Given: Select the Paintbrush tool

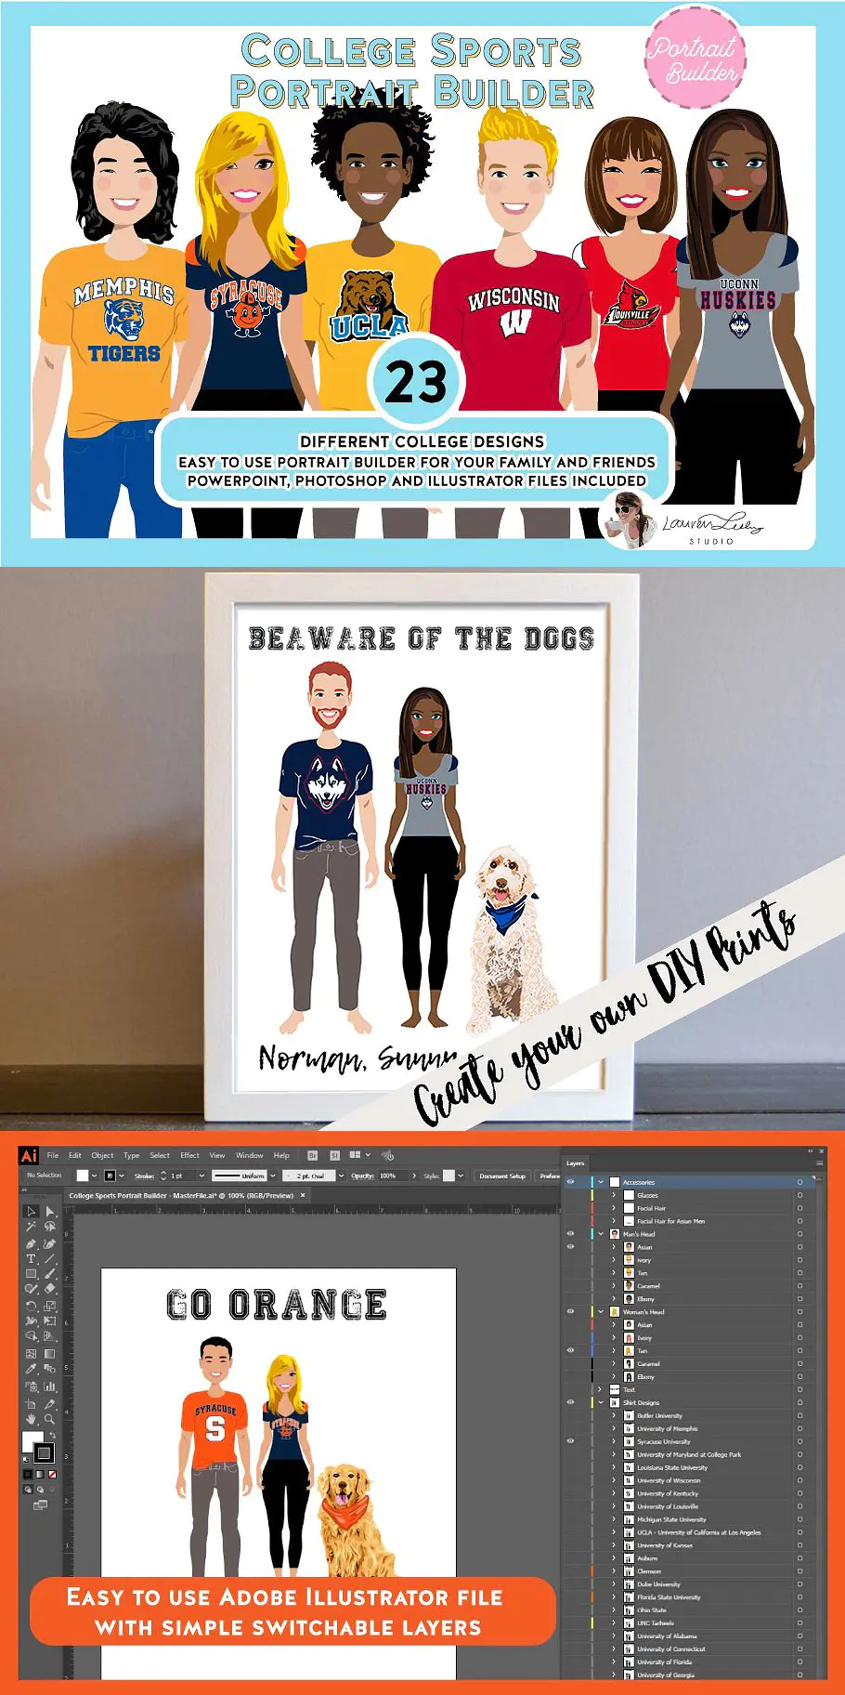Looking at the screenshot, I should [50, 1274].
